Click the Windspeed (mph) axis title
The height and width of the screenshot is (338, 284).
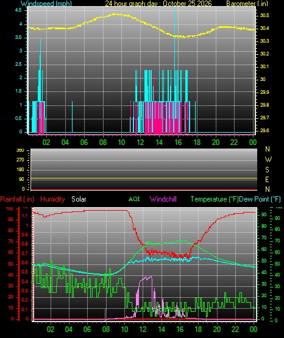(x=46, y=4)
